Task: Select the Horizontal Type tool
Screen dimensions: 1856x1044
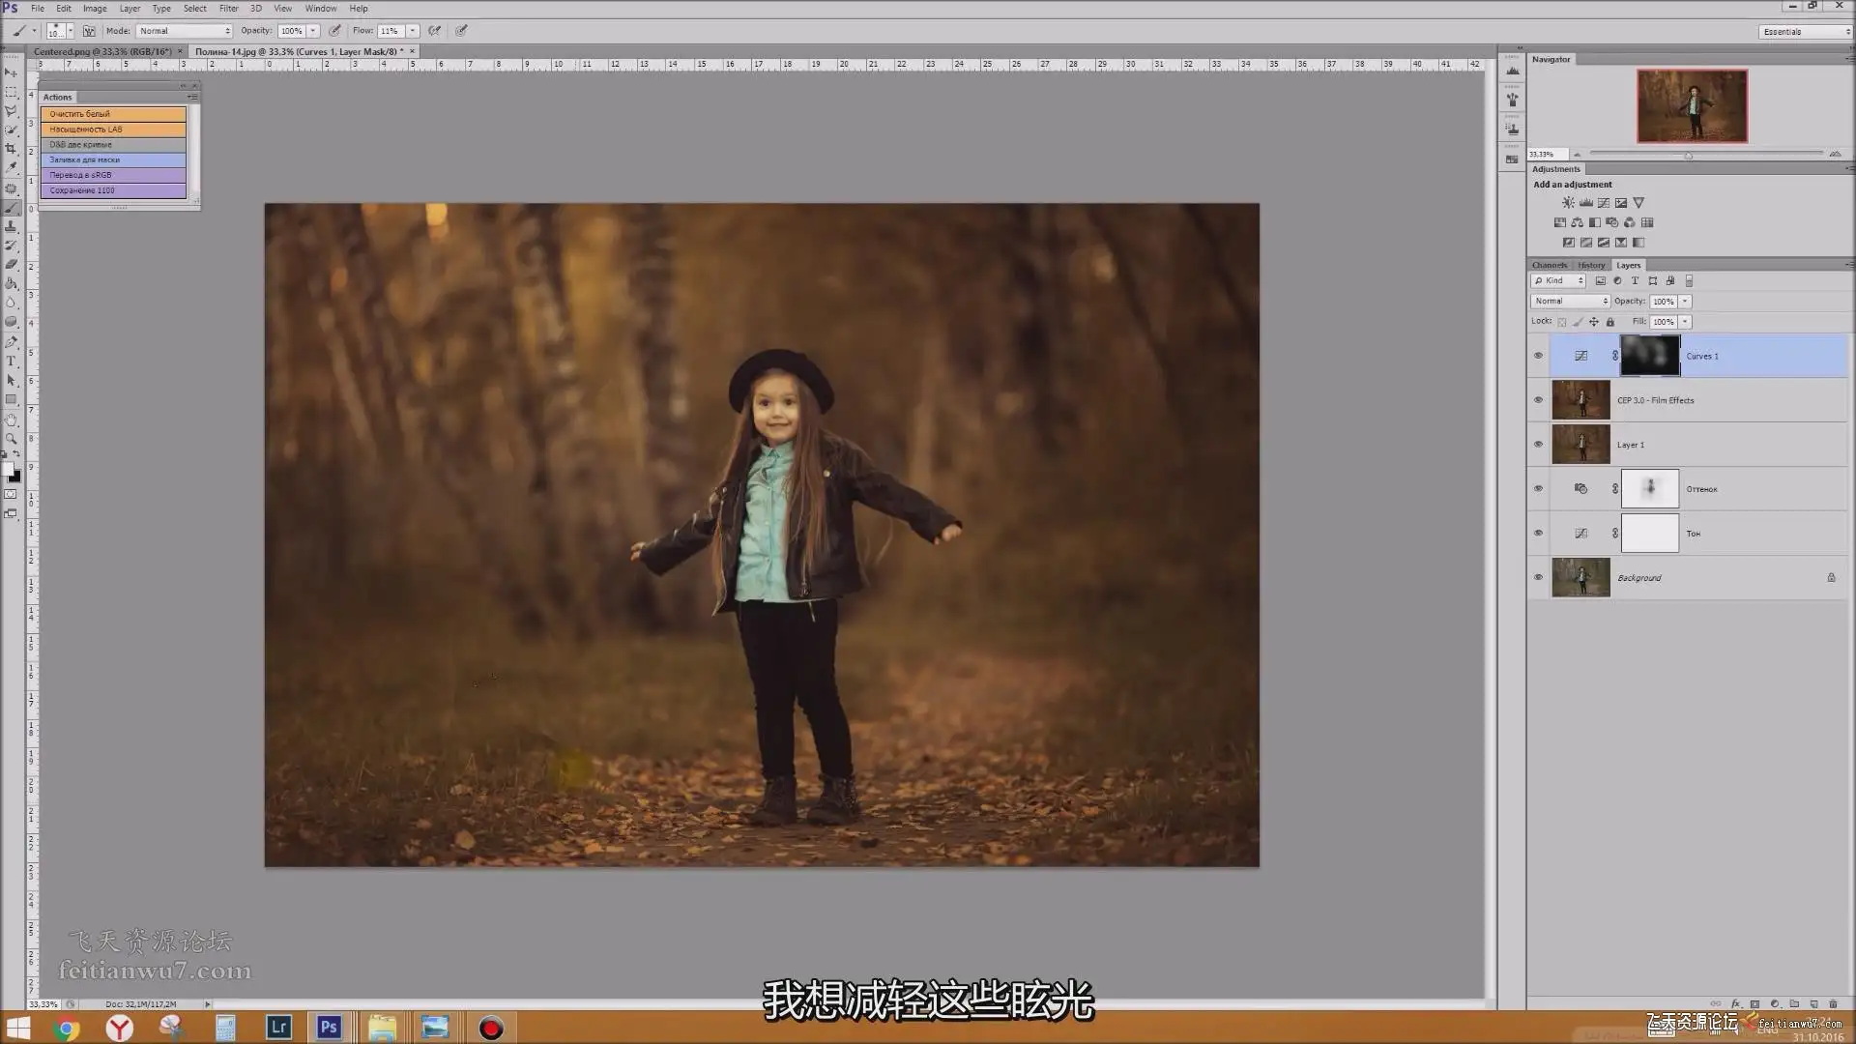Action: coord(12,361)
